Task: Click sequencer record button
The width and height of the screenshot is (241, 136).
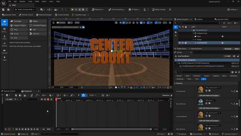Action: point(9,129)
